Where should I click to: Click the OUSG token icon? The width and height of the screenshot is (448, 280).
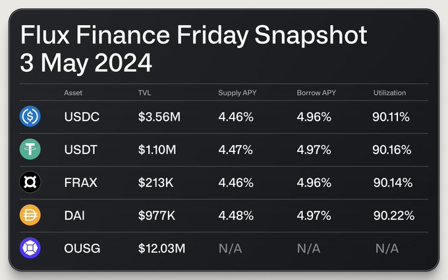point(31,248)
